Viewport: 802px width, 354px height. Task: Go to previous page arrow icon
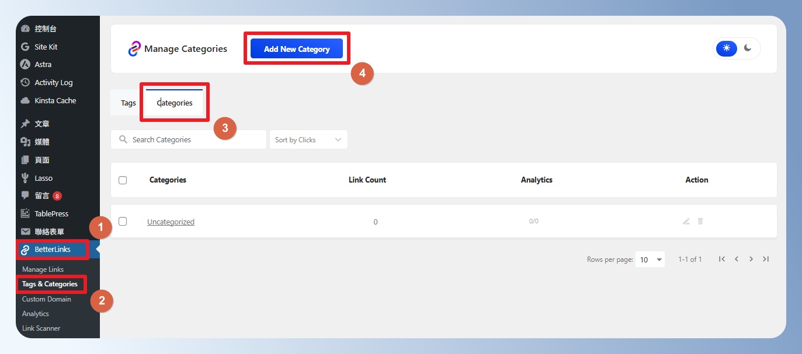pyautogui.click(x=737, y=259)
